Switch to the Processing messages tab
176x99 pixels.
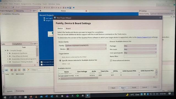tap(20, 91)
